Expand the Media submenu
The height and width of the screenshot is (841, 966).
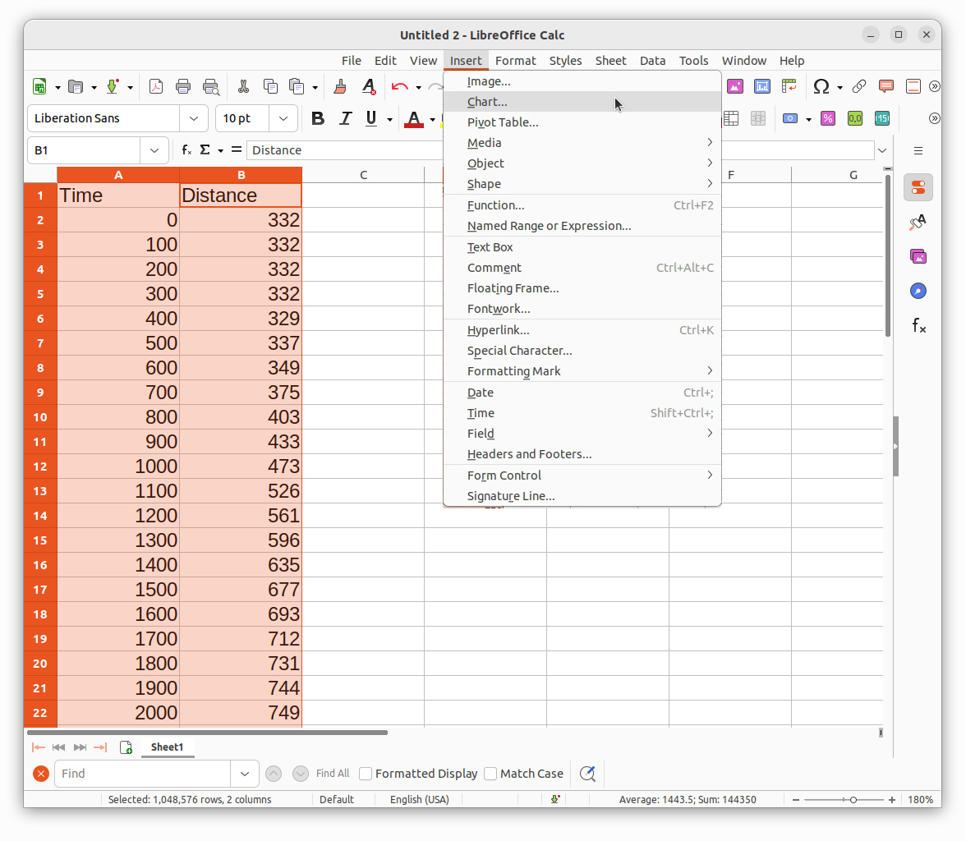(x=582, y=143)
